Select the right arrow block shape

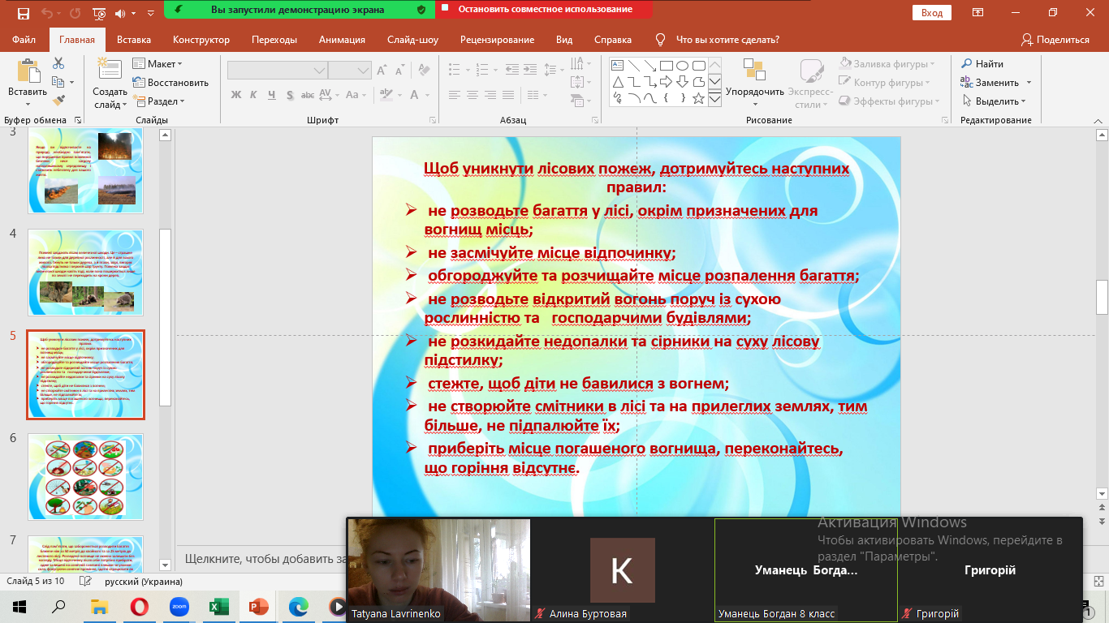click(x=666, y=82)
